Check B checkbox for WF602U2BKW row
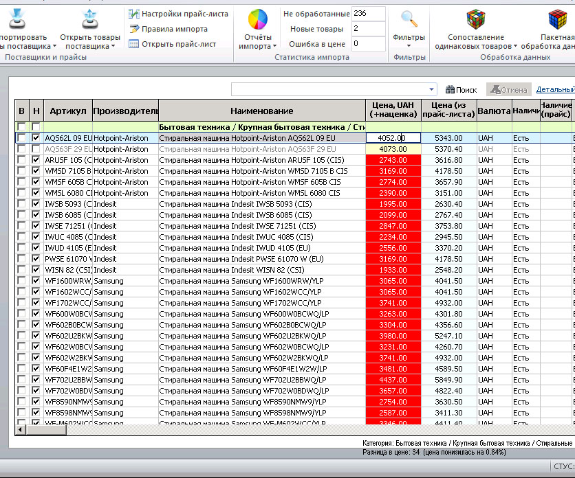Viewport: 575px width, 478px height. tap(21, 336)
